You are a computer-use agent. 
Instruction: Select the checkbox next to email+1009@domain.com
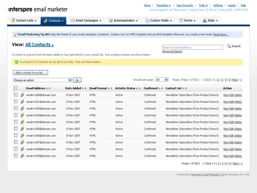(x=15, y=156)
